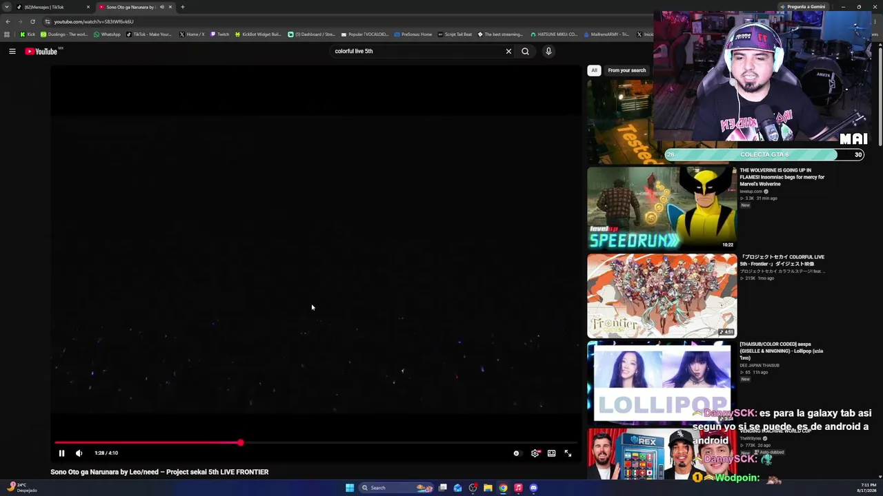
Task: Enter fullscreen on the video player
Action: click(568, 453)
